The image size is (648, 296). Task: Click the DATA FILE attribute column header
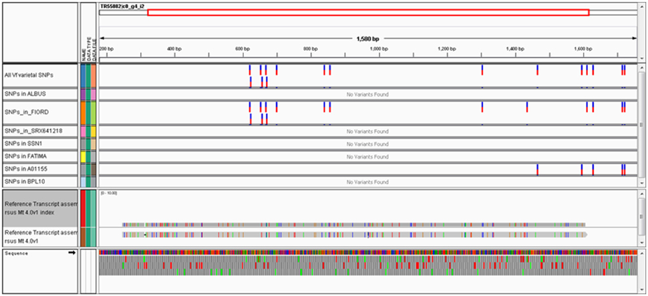point(94,50)
